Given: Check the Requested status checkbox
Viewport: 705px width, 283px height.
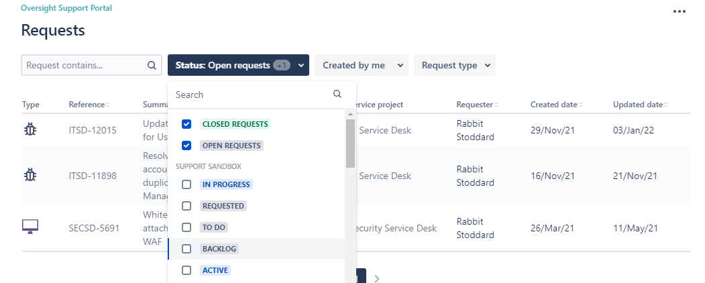Looking at the screenshot, I should click(186, 206).
